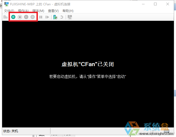Click the Save state toolbar icon

[x=32, y=17]
